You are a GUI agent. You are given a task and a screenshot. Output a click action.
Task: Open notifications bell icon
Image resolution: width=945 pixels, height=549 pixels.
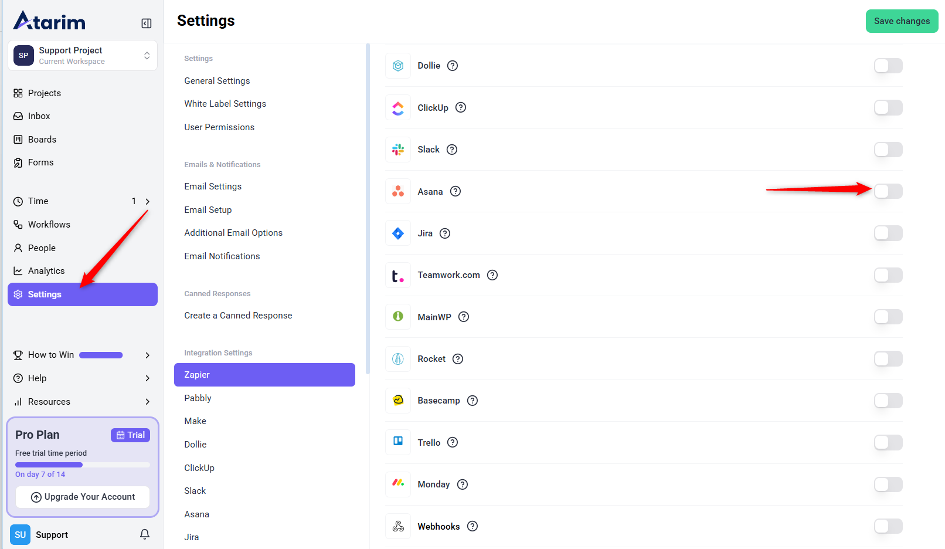point(145,534)
